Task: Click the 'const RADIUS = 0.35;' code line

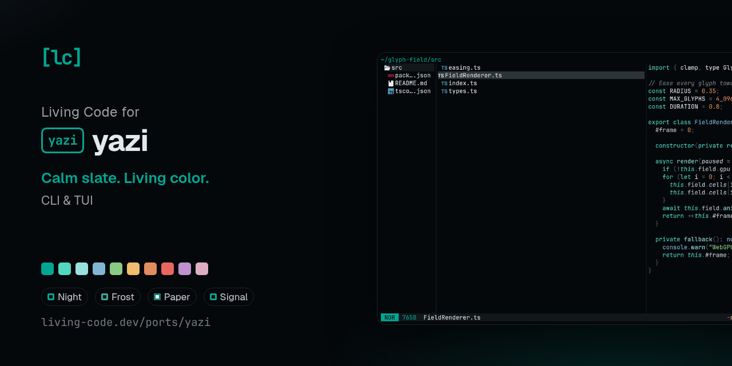Action: click(683, 91)
